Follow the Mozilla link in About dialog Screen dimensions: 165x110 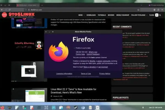tap(92, 61)
